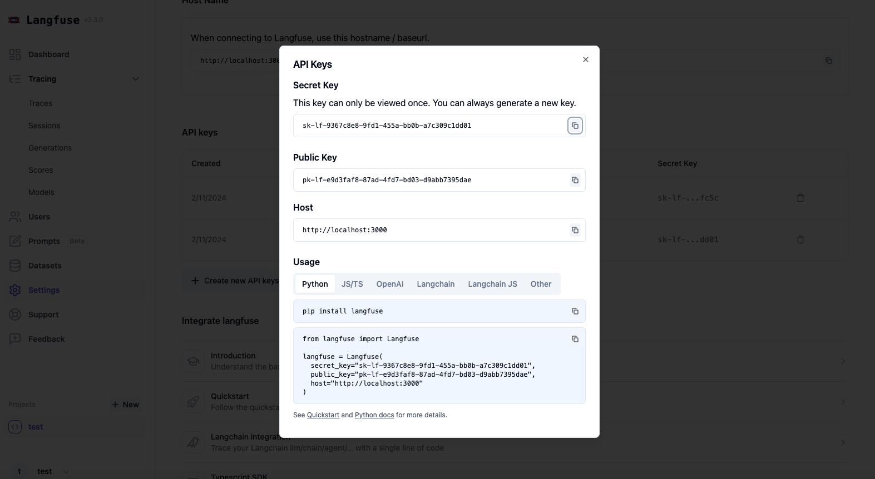Screen dimensions: 875x479
Task: Open Traces in the sidebar
Action: 40,103
